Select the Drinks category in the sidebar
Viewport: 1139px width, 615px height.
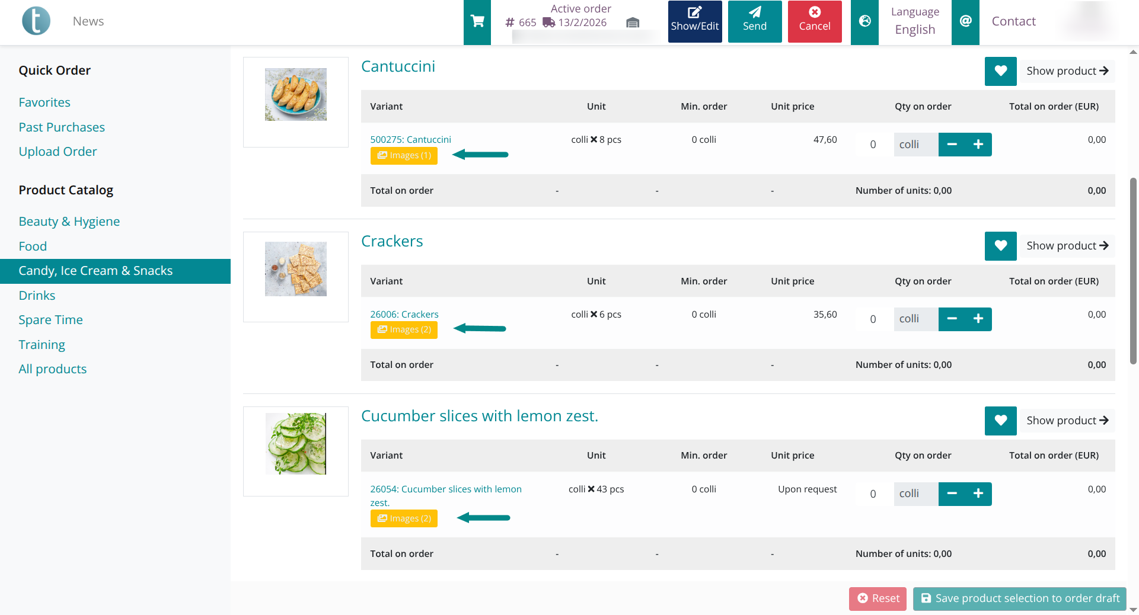tap(37, 295)
